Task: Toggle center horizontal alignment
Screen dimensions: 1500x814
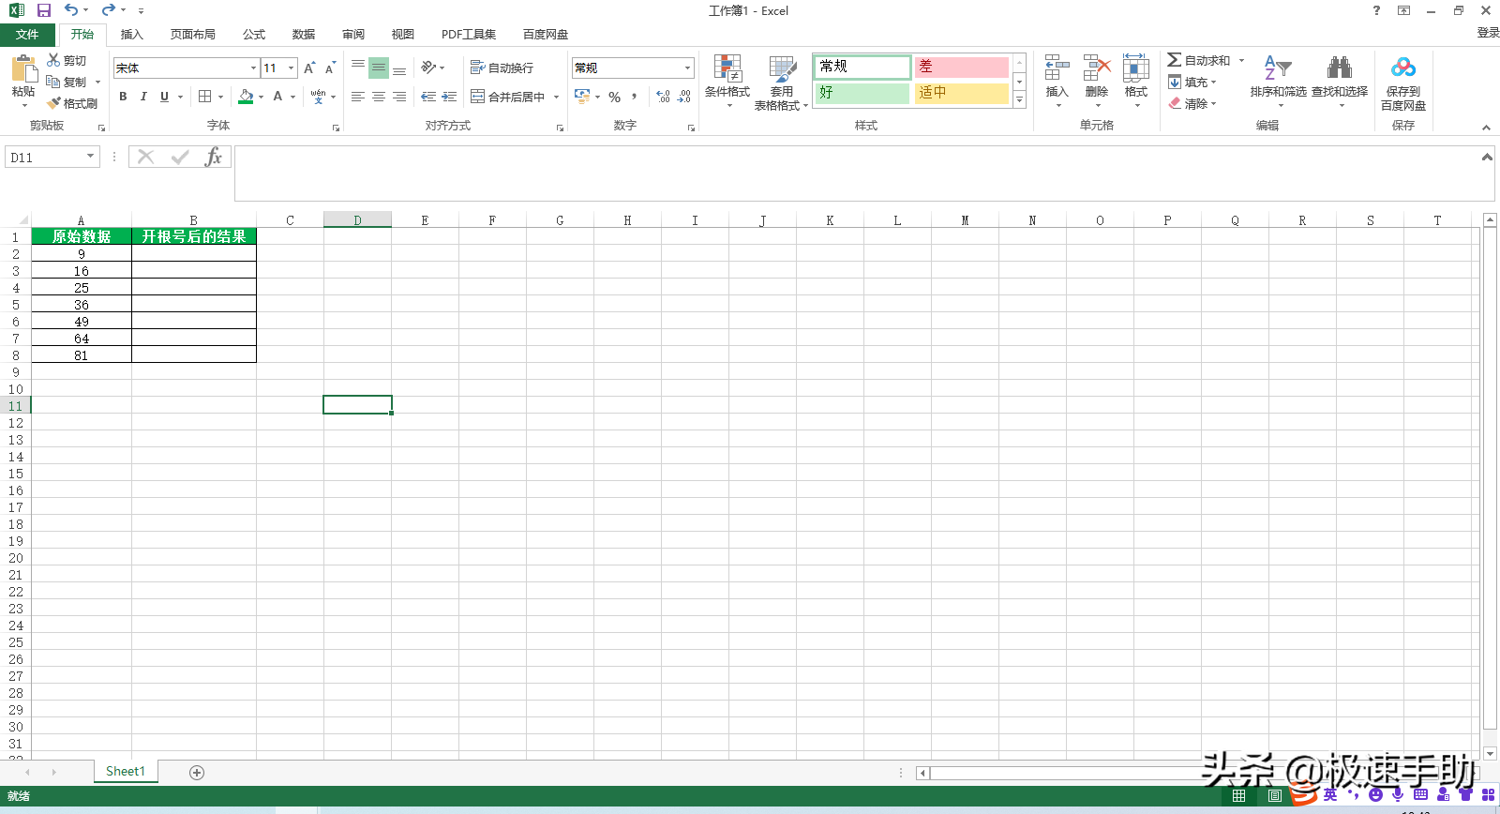Action: tap(379, 97)
